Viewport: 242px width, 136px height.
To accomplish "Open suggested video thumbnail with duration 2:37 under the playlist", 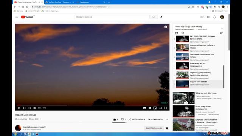I will click(183, 111).
